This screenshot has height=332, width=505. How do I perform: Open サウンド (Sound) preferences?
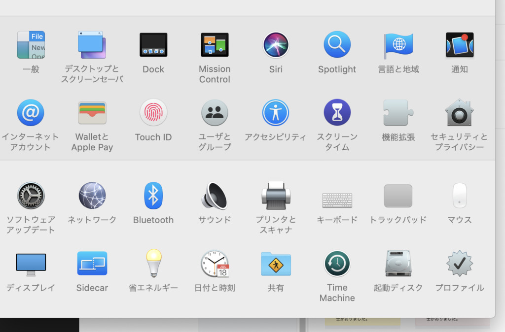pyautogui.click(x=215, y=196)
